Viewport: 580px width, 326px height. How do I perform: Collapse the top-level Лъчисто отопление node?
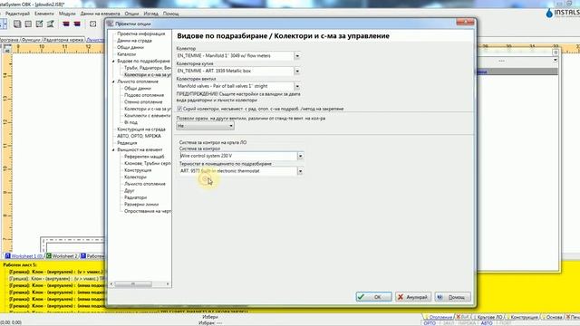coord(113,81)
